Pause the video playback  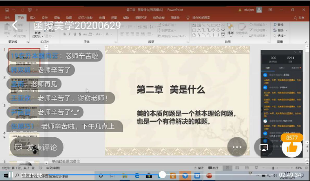pos(11,175)
